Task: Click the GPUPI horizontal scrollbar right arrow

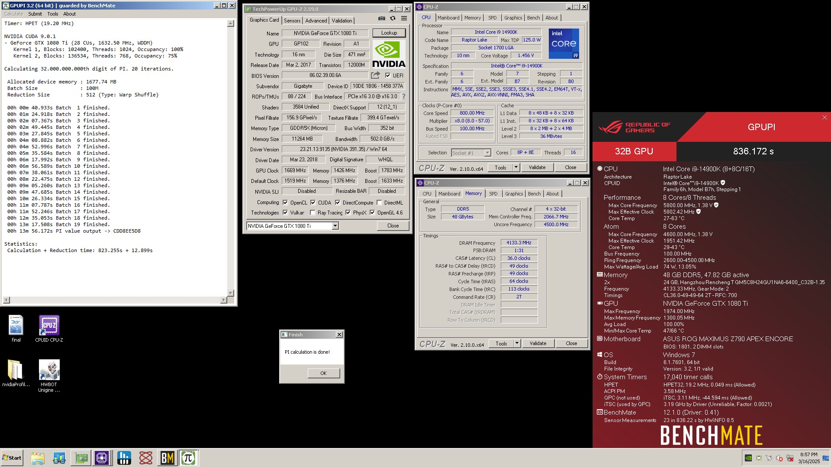Action: pos(224,300)
